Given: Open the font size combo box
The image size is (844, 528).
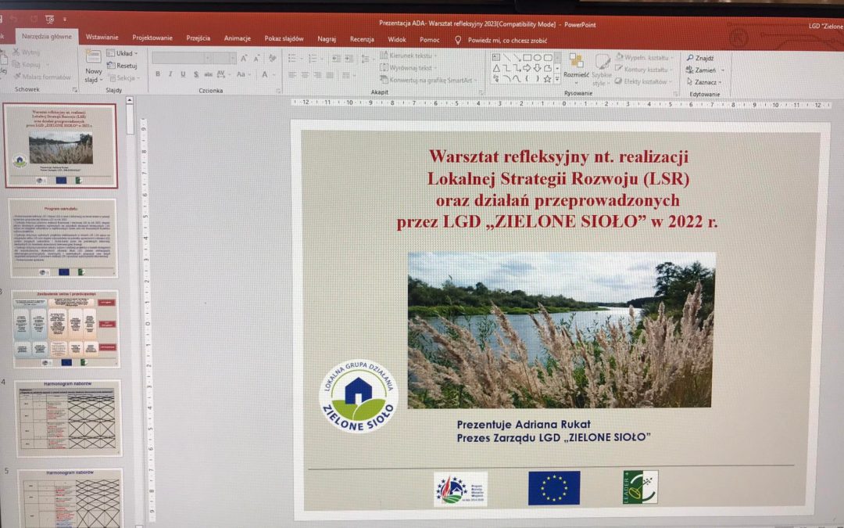Looking at the screenshot, I should 224,58.
